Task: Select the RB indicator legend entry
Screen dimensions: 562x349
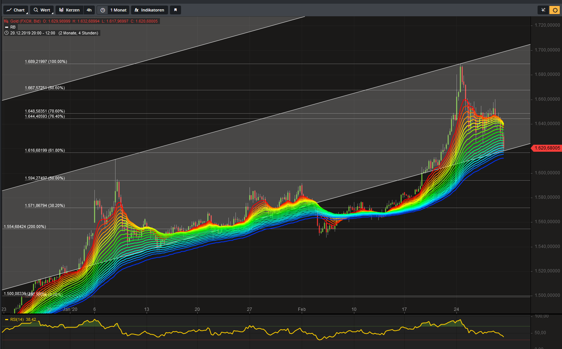Action: [x=13, y=27]
